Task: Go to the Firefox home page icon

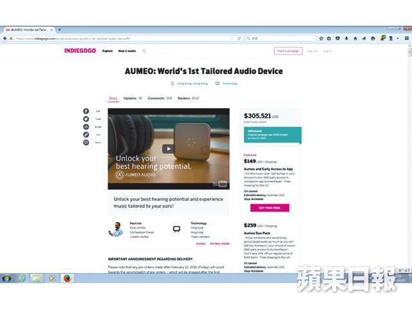Action: click(x=355, y=39)
